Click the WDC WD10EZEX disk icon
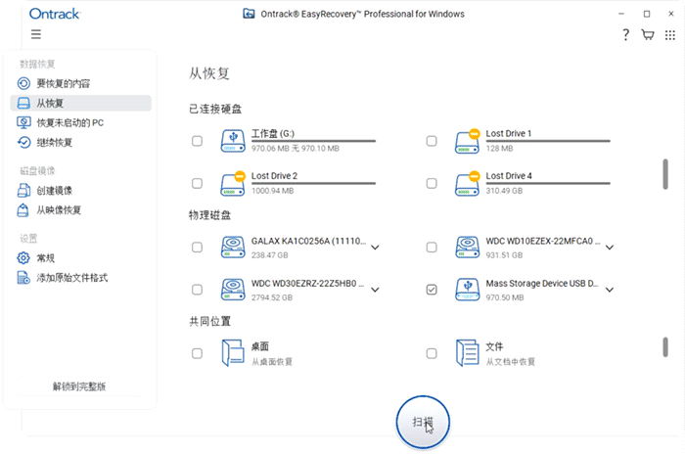Image resolution: width=685 pixels, height=454 pixels. (468, 248)
